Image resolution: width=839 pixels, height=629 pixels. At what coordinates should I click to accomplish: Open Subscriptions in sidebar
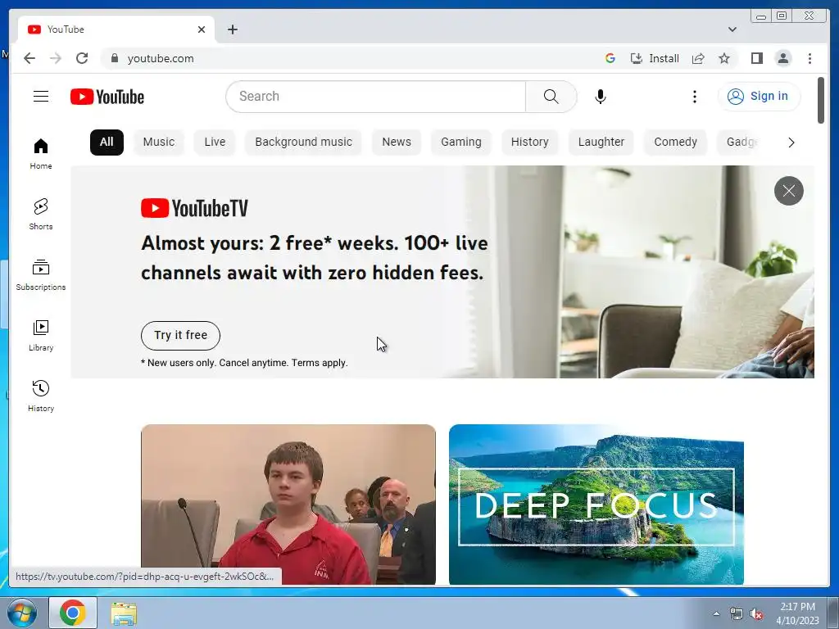pyautogui.click(x=41, y=275)
